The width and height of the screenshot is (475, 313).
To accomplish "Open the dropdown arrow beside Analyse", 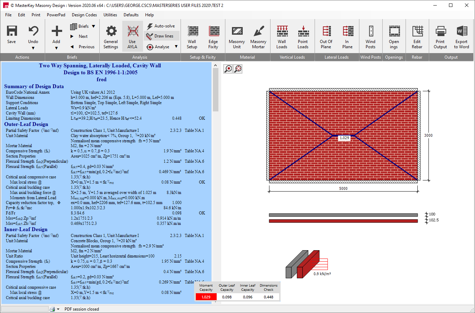I will tap(176, 46).
